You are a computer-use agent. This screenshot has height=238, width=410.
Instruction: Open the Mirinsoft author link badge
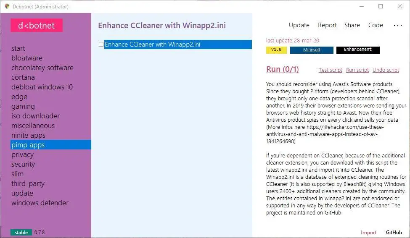coord(312,50)
